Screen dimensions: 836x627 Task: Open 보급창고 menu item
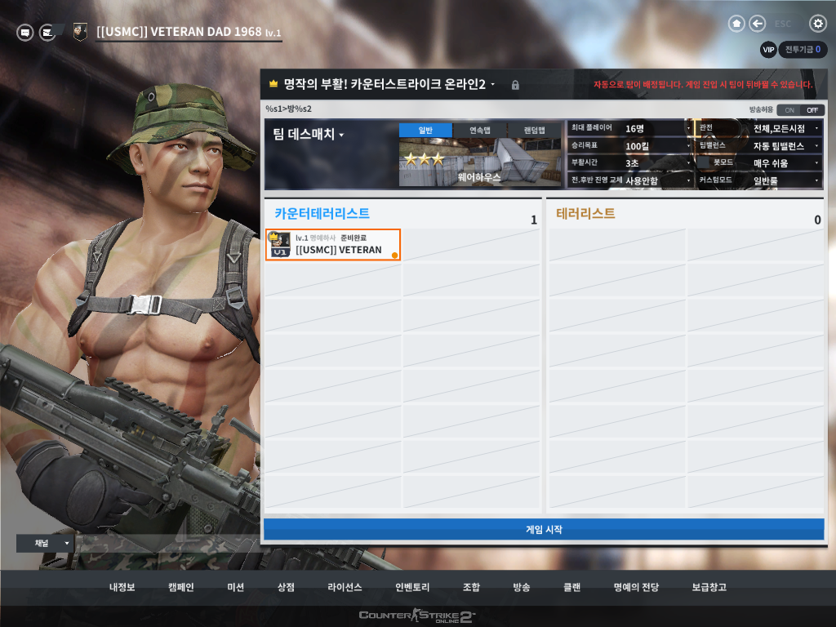point(709,587)
